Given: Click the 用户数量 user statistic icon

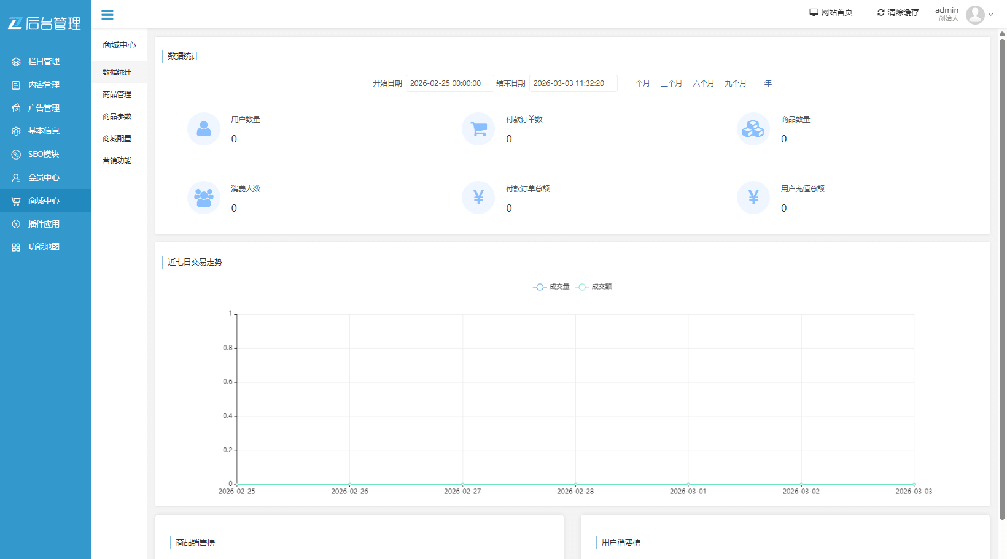Looking at the screenshot, I should [x=203, y=129].
